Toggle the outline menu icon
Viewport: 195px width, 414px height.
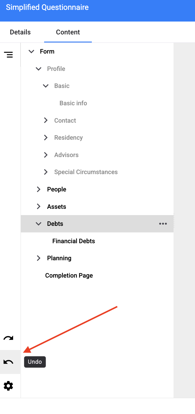[x=8, y=55]
